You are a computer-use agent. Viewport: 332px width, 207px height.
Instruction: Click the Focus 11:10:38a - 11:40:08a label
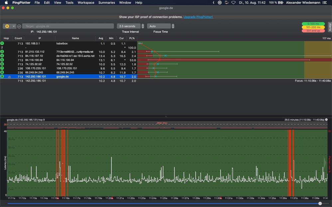click(x=313, y=81)
